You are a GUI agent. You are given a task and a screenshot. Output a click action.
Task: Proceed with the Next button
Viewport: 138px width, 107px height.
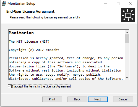point(98,99)
